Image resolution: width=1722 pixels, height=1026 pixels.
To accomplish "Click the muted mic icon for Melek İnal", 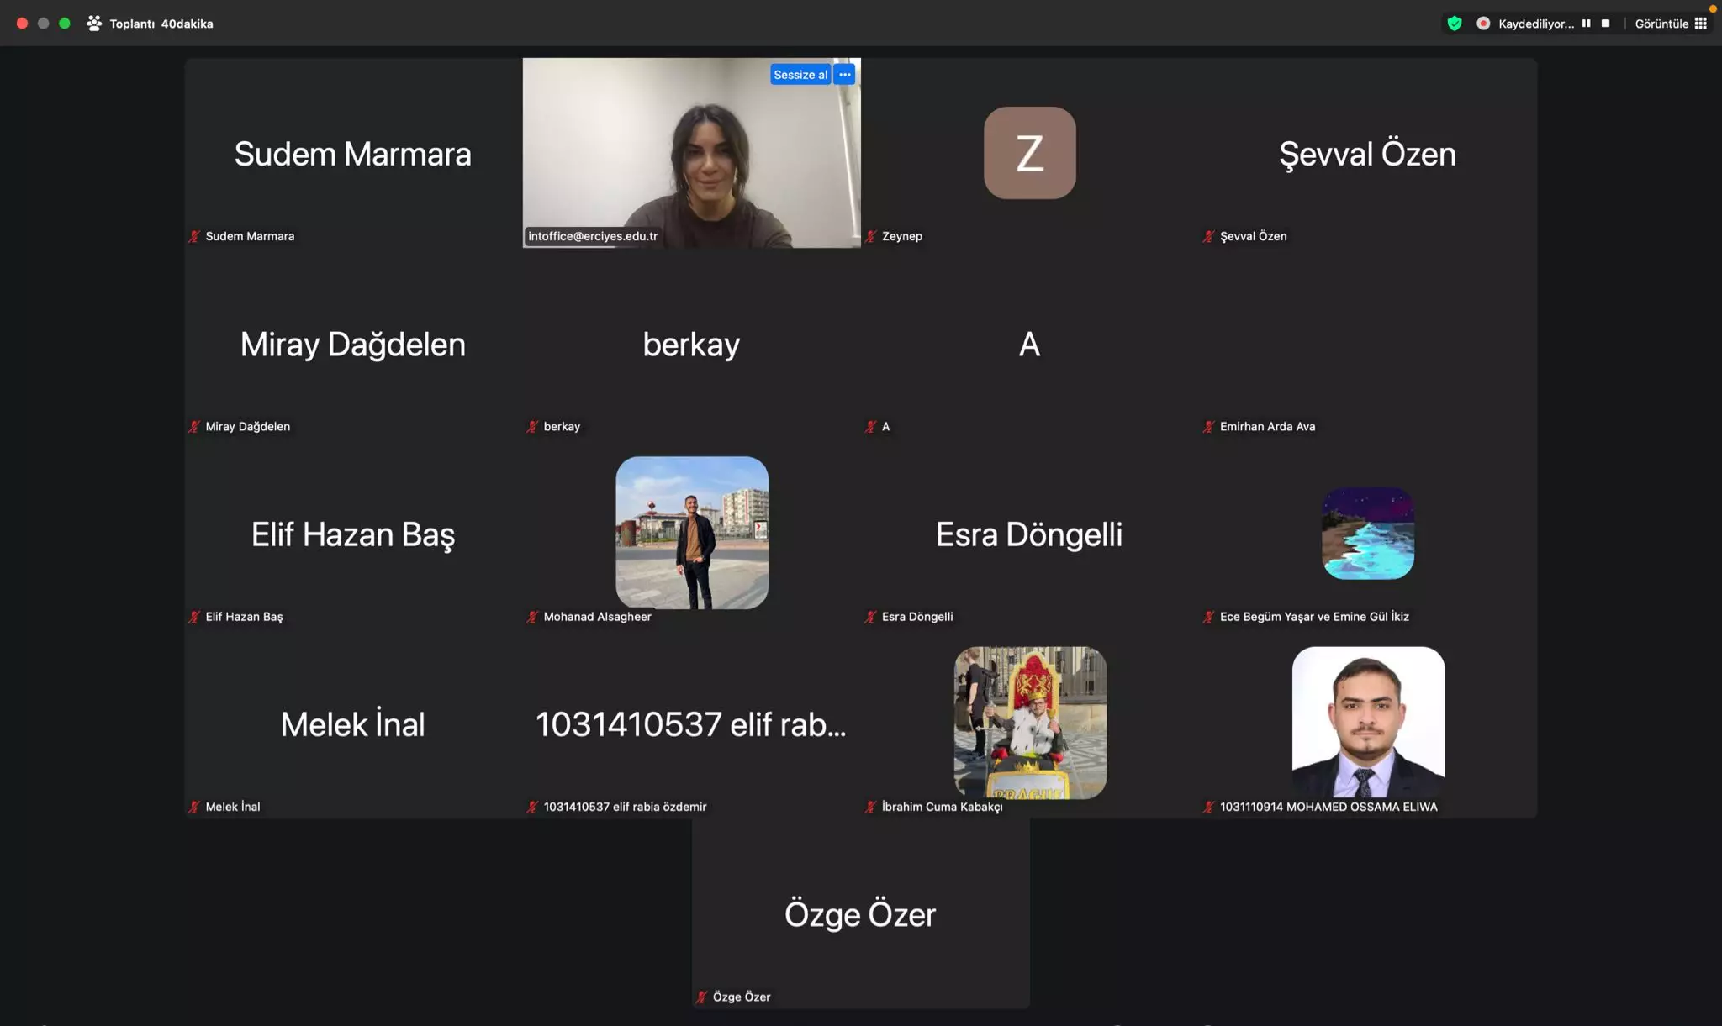I will [194, 807].
